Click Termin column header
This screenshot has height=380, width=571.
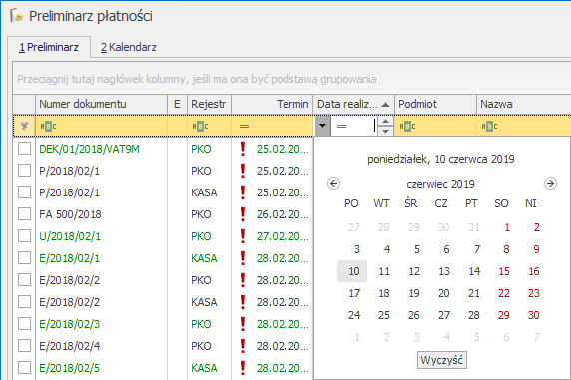273,104
